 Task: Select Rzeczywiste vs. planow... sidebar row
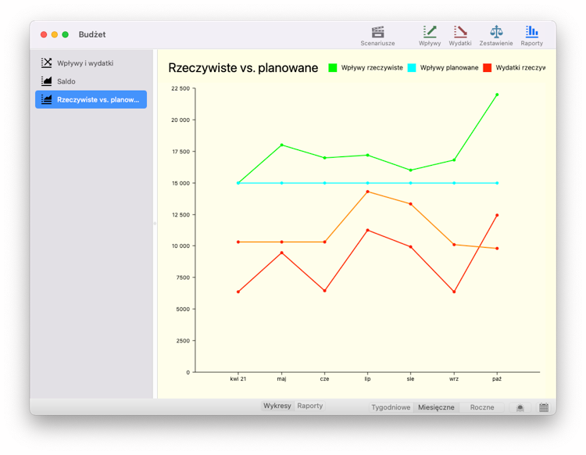91,99
